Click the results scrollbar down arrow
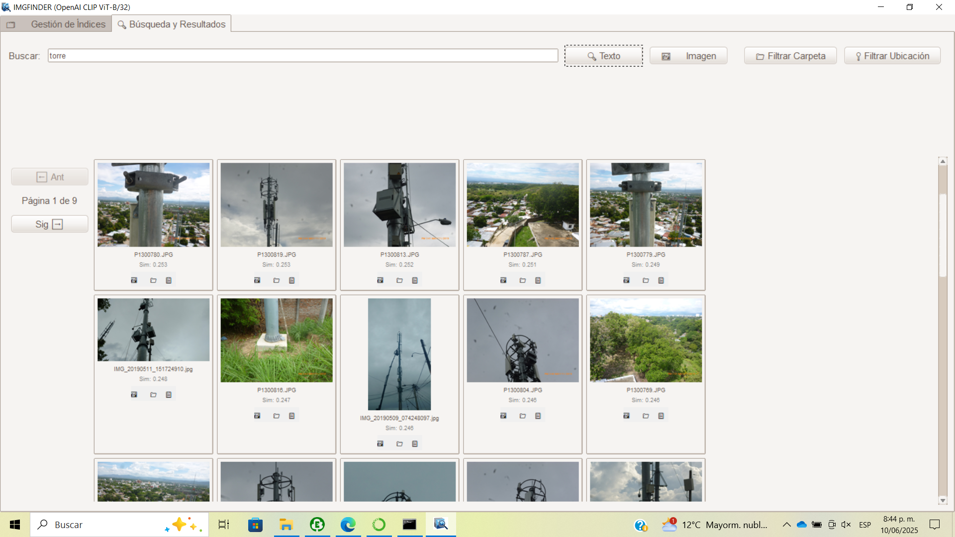The width and height of the screenshot is (955, 537). pyautogui.click(x=943, y=501)
